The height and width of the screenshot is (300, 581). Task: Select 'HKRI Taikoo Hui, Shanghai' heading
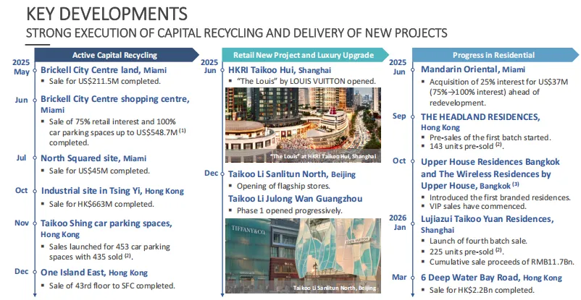[280, 70]
